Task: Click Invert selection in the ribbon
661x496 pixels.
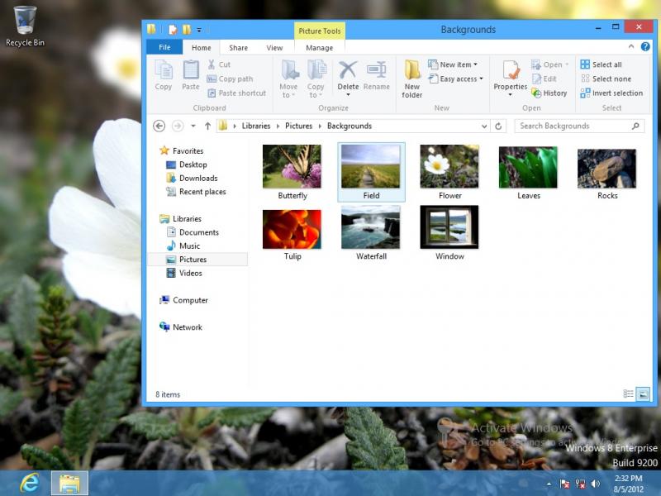Action: click(611, 93)
